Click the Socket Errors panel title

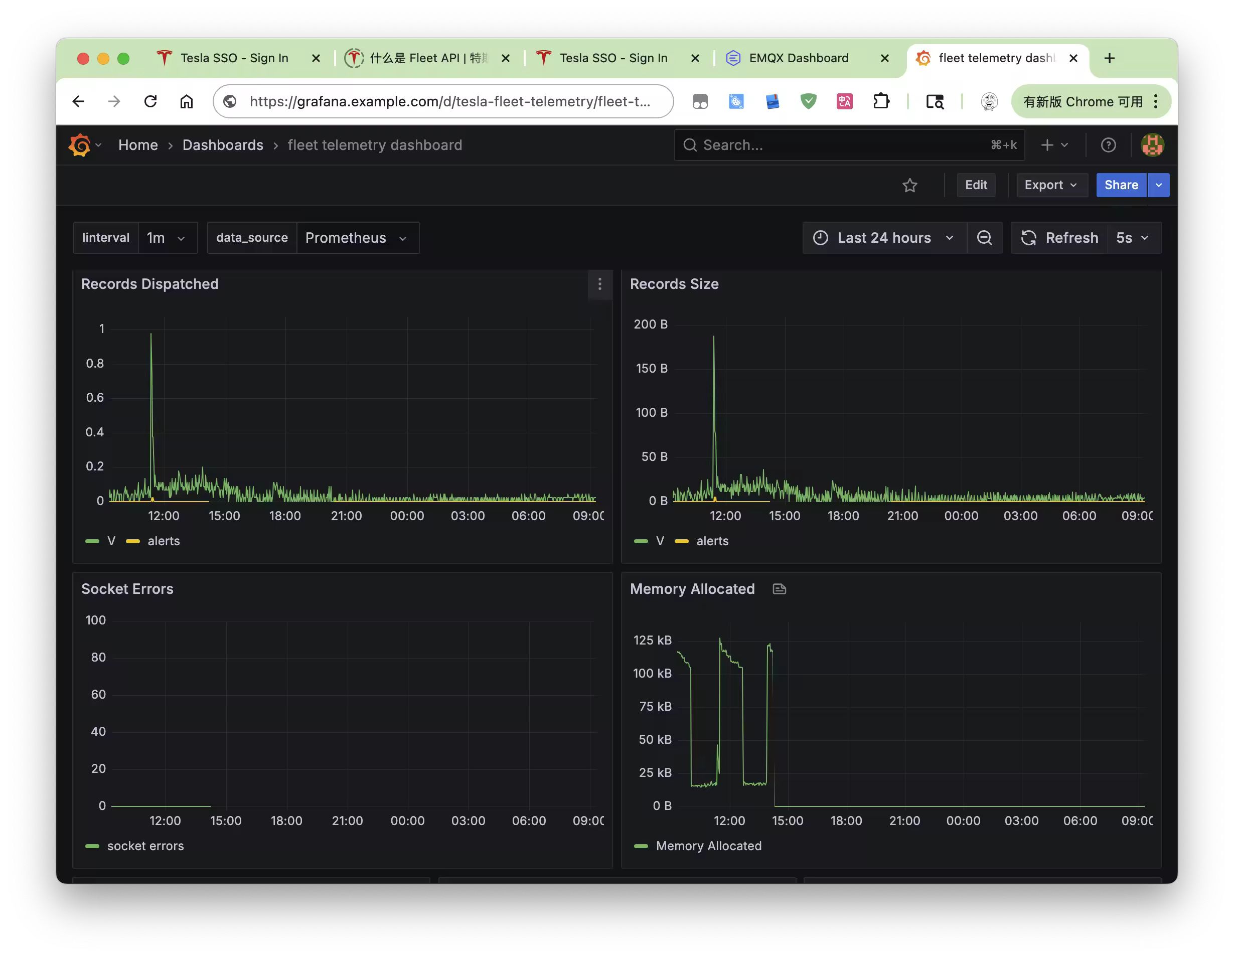(x=127, y=589)
